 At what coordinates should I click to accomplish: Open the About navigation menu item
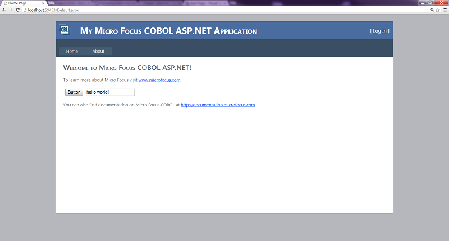click(98, 52)
